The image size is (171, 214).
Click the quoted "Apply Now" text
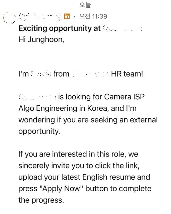pyautogui.click(x=61, y=189)
